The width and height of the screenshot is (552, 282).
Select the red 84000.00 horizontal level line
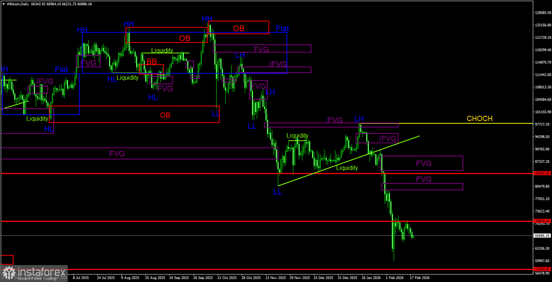point(267,173)
